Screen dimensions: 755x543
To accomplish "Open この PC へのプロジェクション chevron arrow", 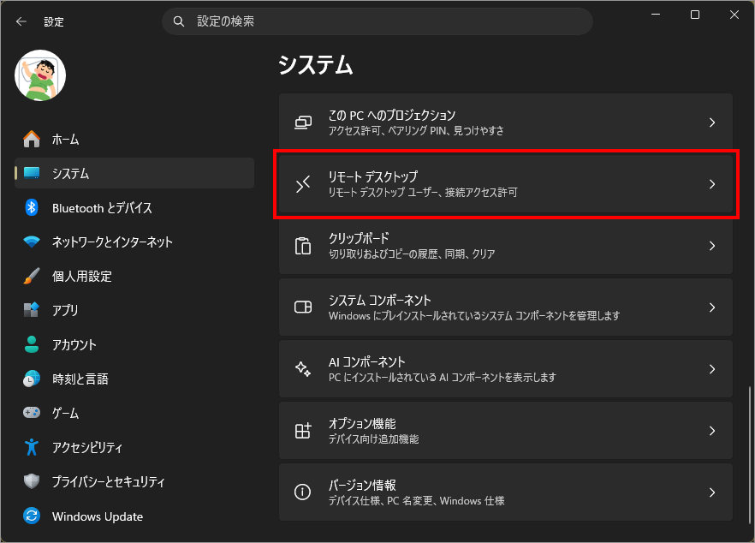I will click(x=711, y=122).
